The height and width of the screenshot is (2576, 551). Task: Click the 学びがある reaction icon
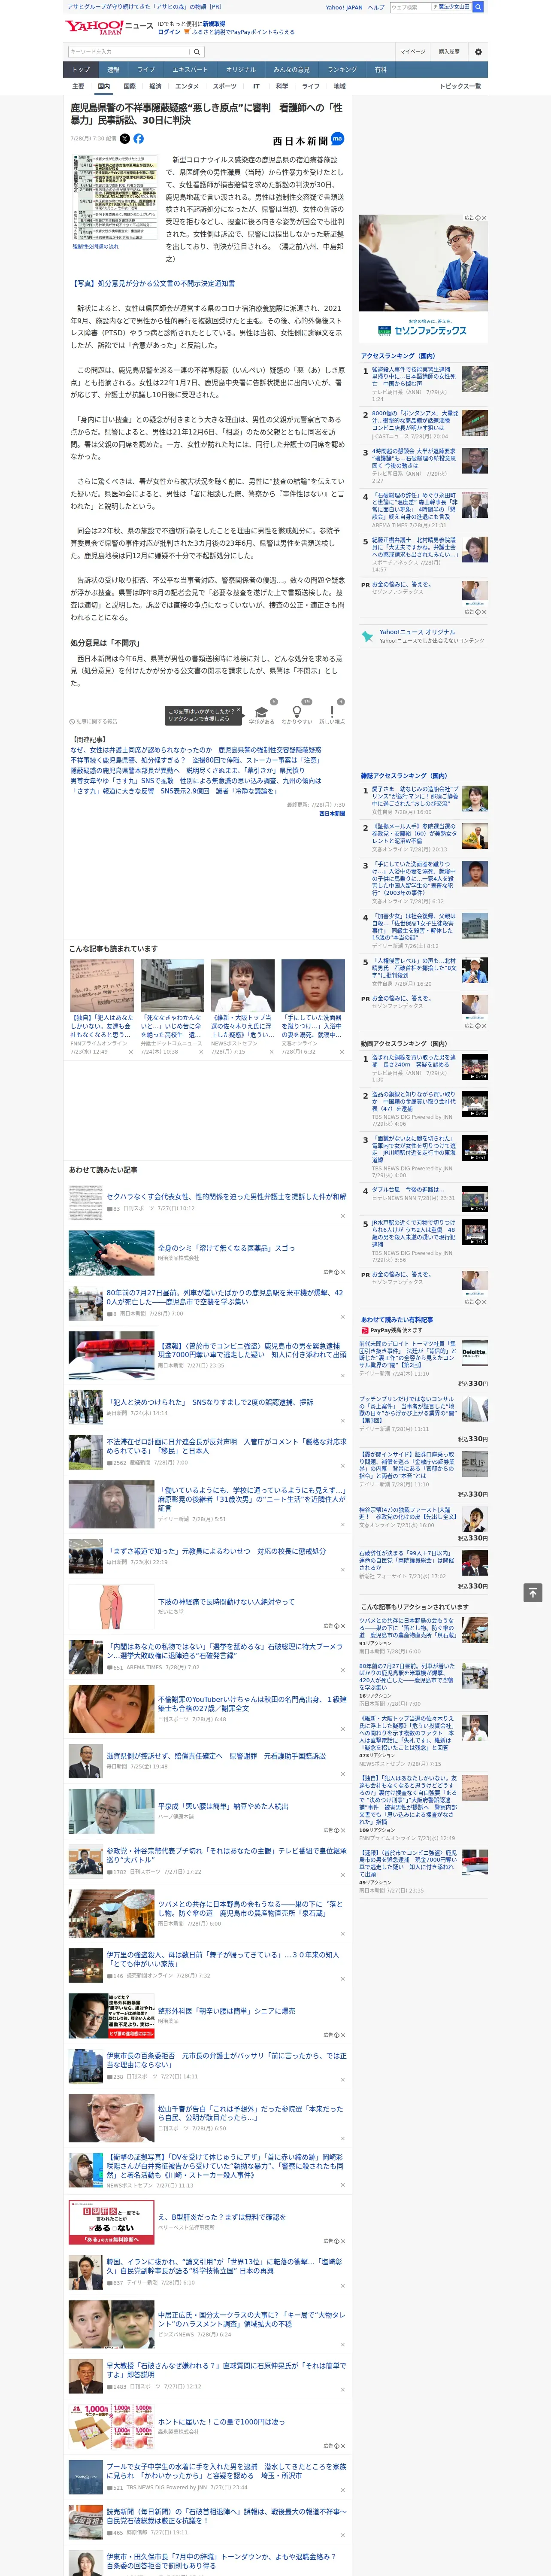[x=262, y=712]
